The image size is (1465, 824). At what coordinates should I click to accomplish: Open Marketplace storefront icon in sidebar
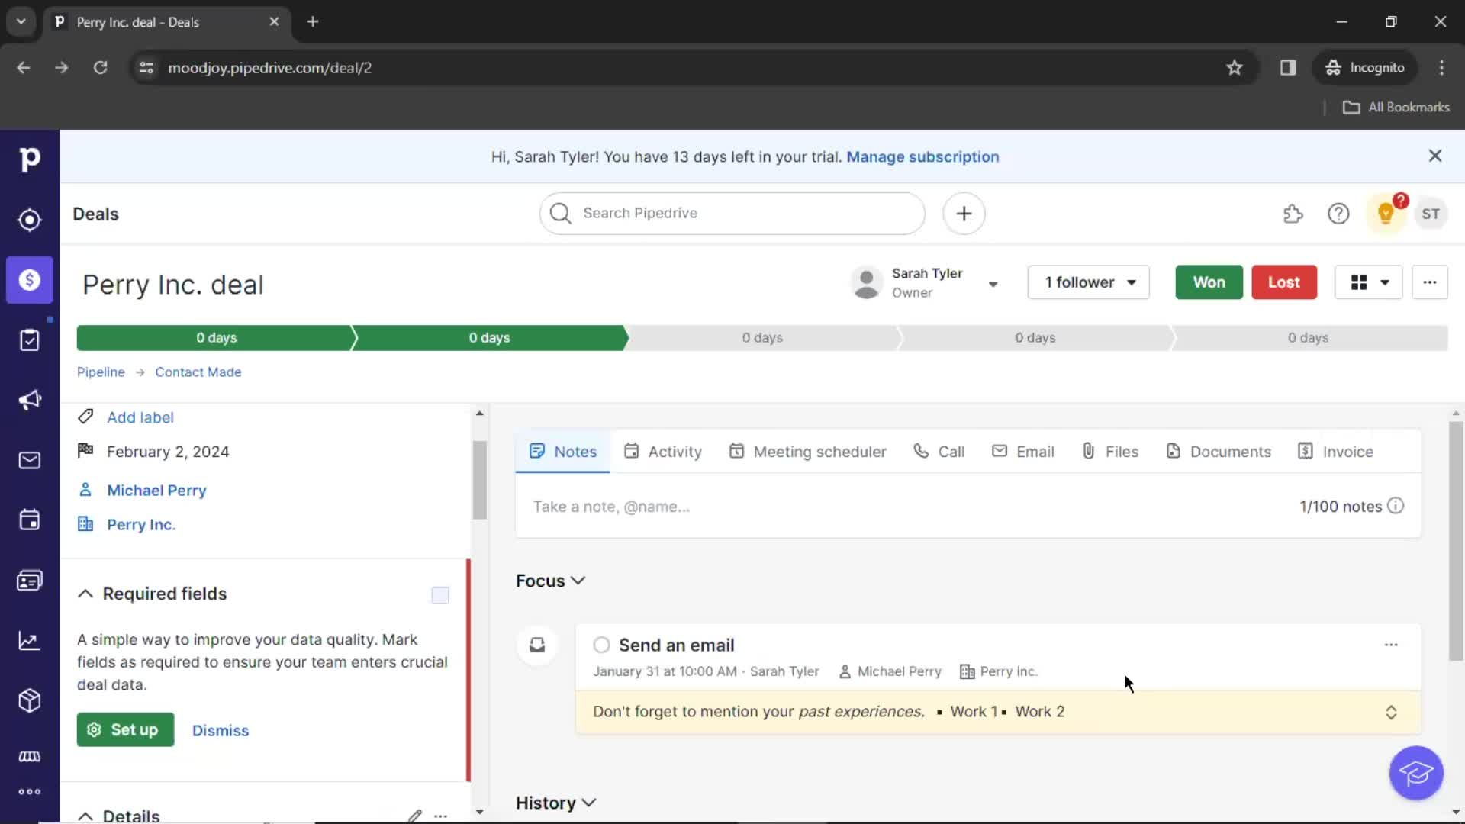click(29, 756)
